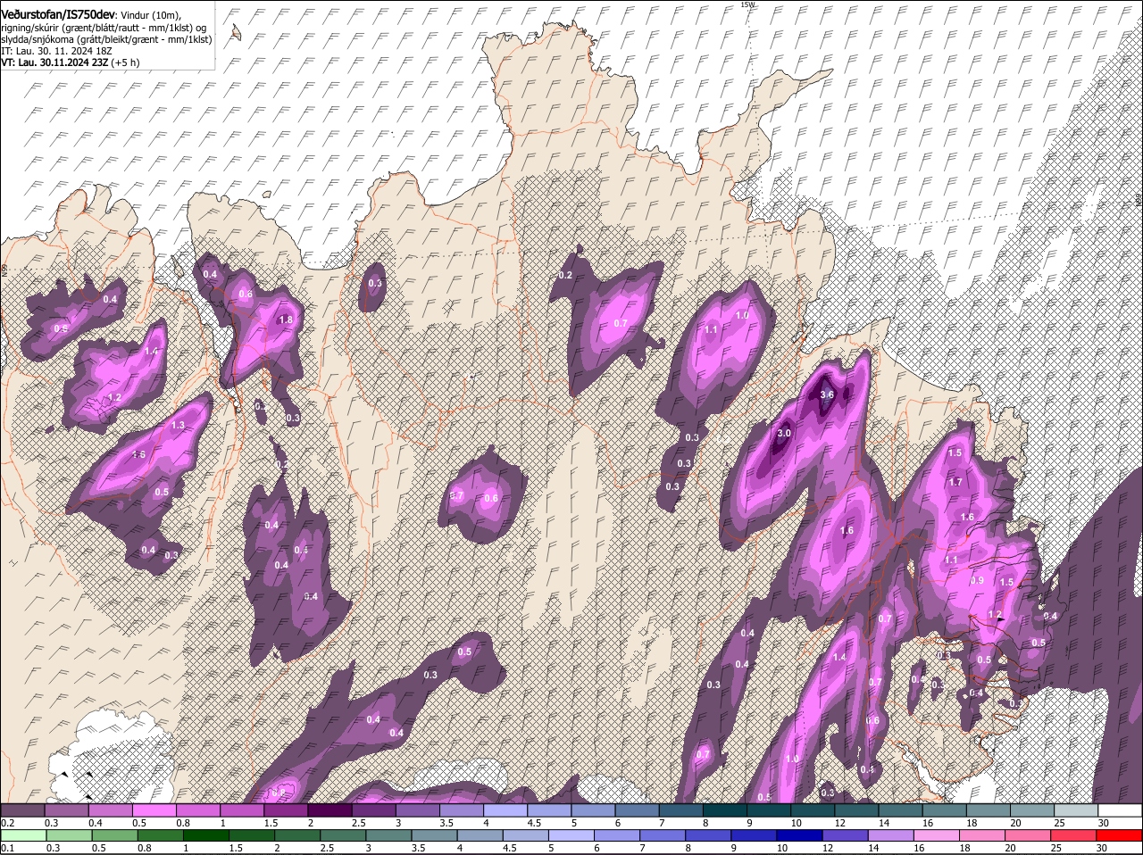Viewport: 1143px width, 855px height.
Task: Click the 3.0 snowfall value on the map
Action: pos(784,433)
